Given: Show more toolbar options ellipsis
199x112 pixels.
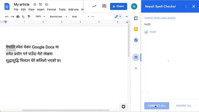Looking at the screenshot, I should click(93, 16).
